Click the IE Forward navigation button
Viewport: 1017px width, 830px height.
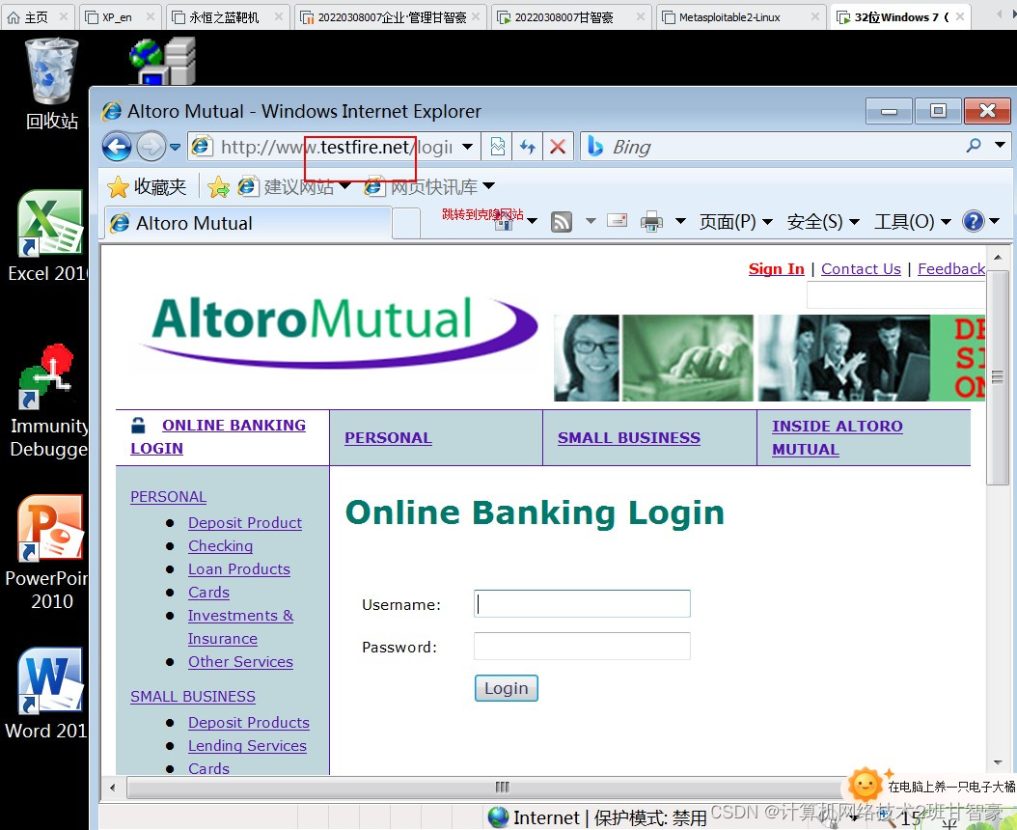(151, 147)
